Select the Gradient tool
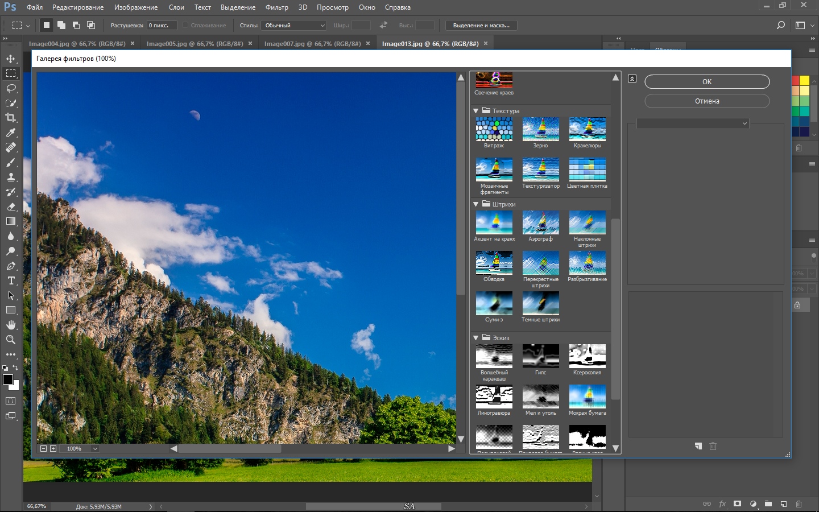This screenshot has width=819, height=512. pyautogui.click(x=11, y=221)
